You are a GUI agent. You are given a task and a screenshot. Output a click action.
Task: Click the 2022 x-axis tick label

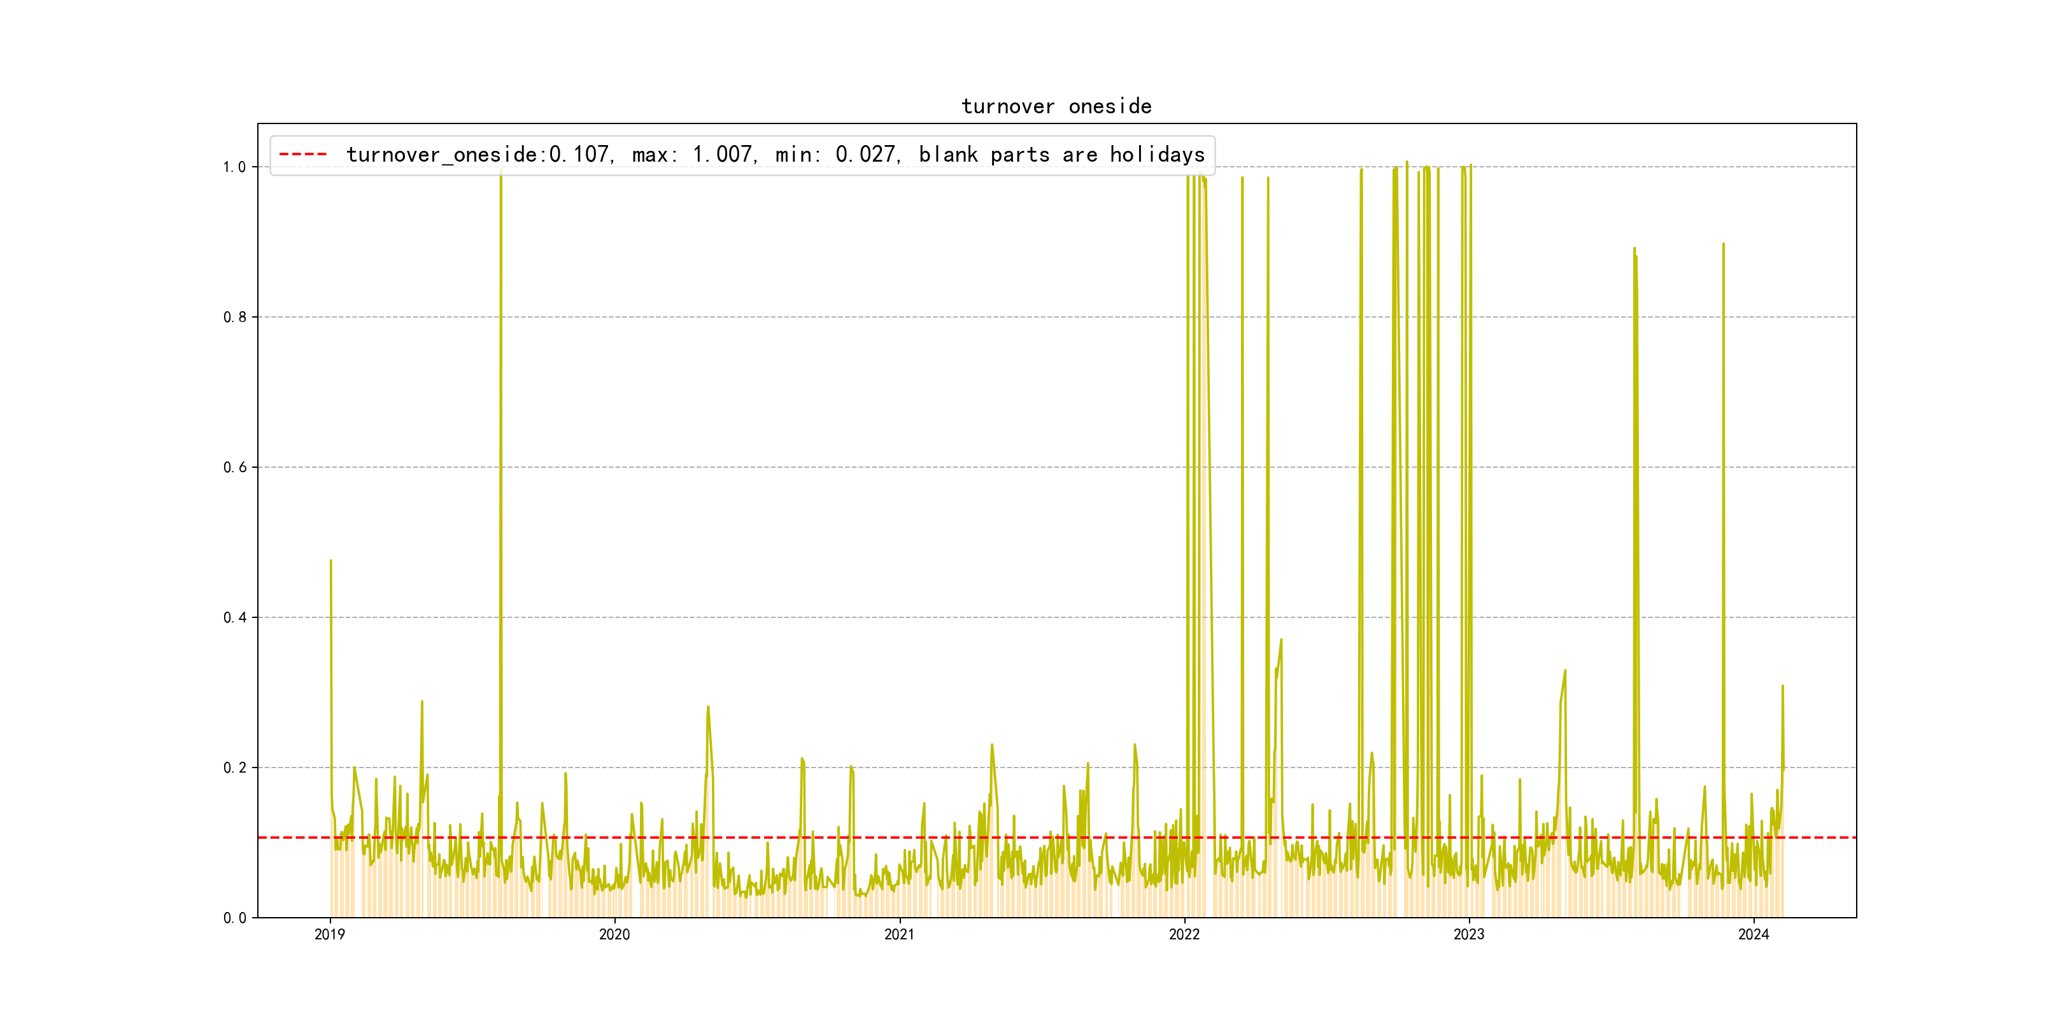coord(1184,934)
